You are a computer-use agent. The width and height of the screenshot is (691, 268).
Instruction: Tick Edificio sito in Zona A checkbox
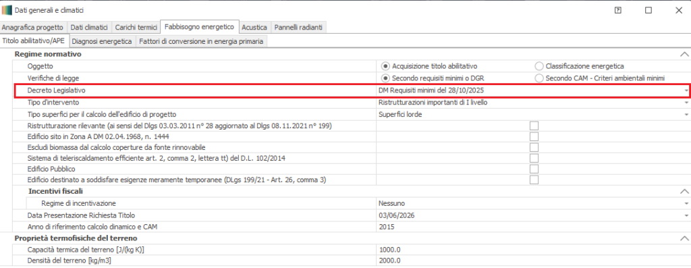(534, 136)
